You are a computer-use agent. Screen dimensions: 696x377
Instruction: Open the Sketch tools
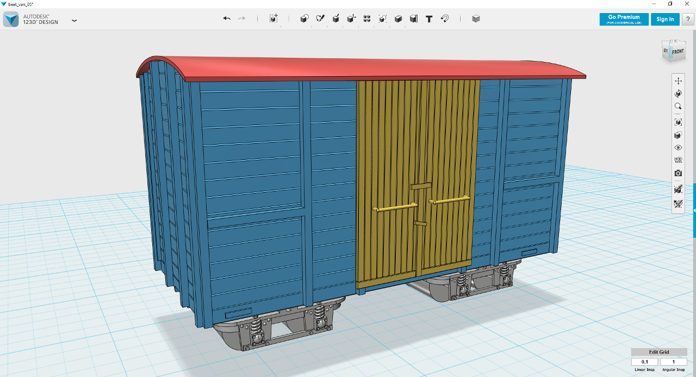point(320,18)
